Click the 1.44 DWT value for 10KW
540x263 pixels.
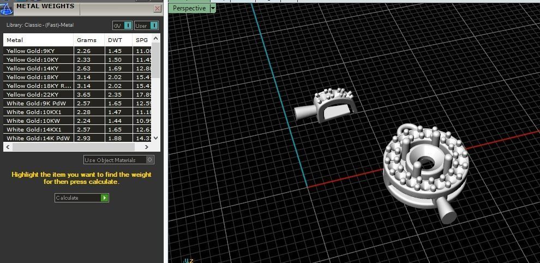(x=115, y=121)
